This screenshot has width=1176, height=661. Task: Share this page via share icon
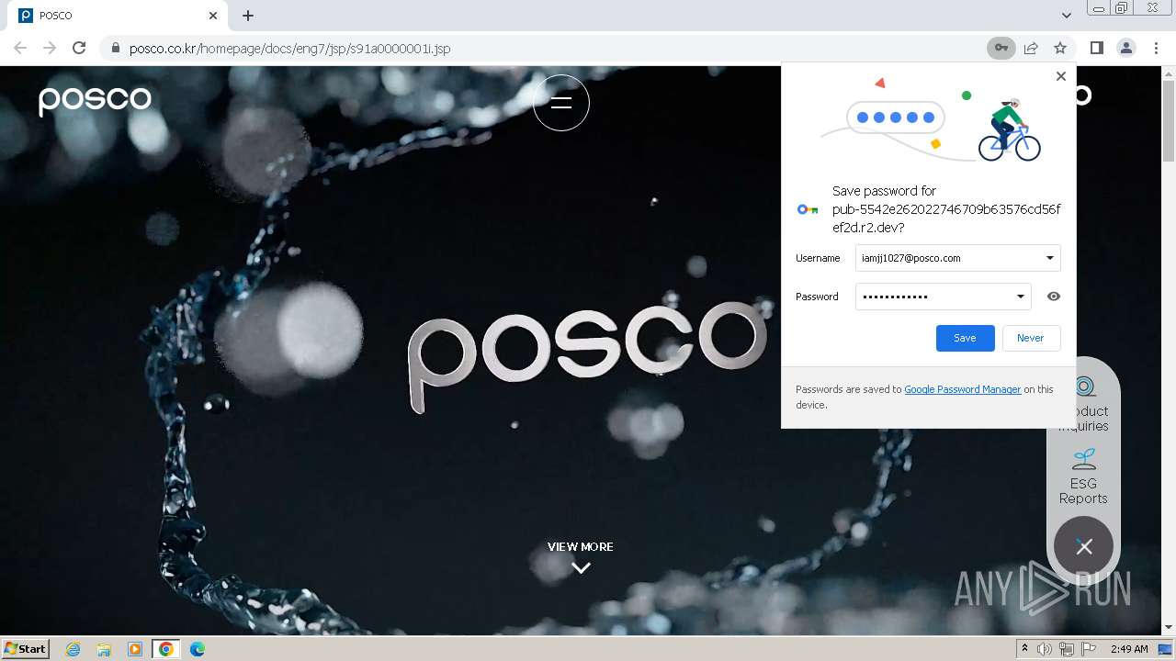[1031, 48]
